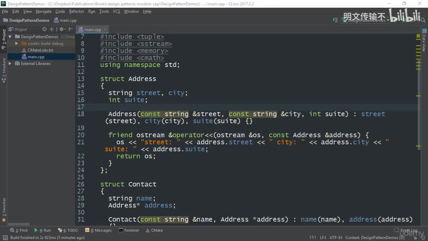428x241 pixels.
Task: Click the "struct Contact" declaration in the editor
Action: (x=128, y=184)
